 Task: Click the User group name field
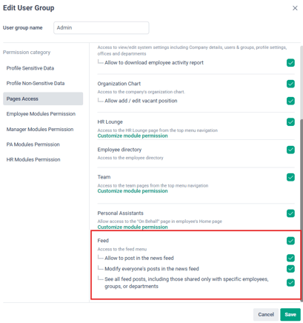[101, 27]
